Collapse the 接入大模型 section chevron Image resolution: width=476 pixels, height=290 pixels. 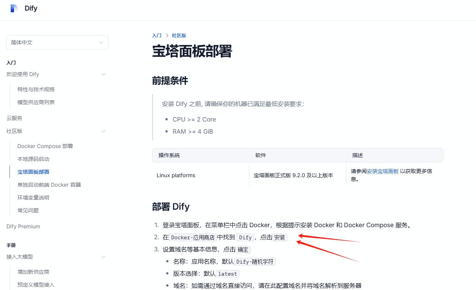click(x=103, y=257)
